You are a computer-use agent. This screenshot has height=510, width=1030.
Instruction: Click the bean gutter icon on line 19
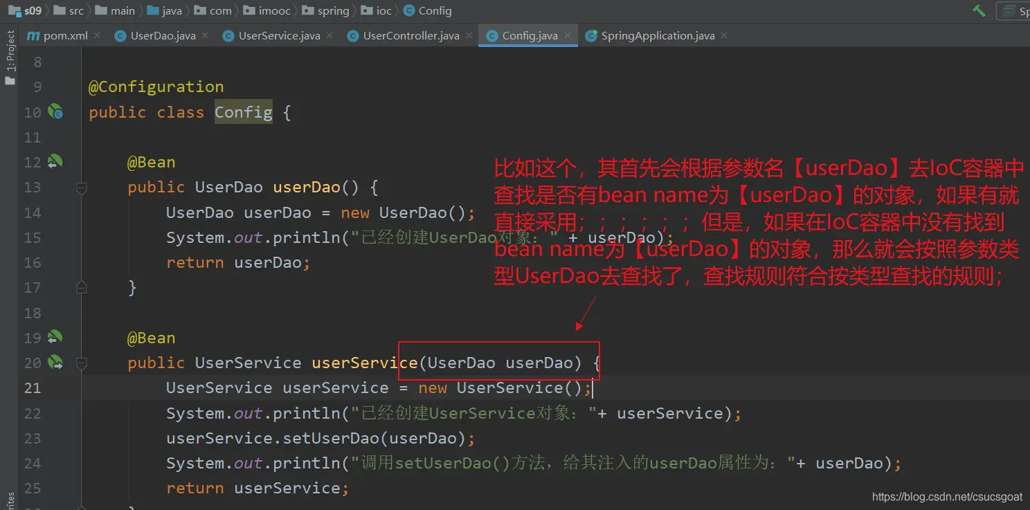click(55, 338)
